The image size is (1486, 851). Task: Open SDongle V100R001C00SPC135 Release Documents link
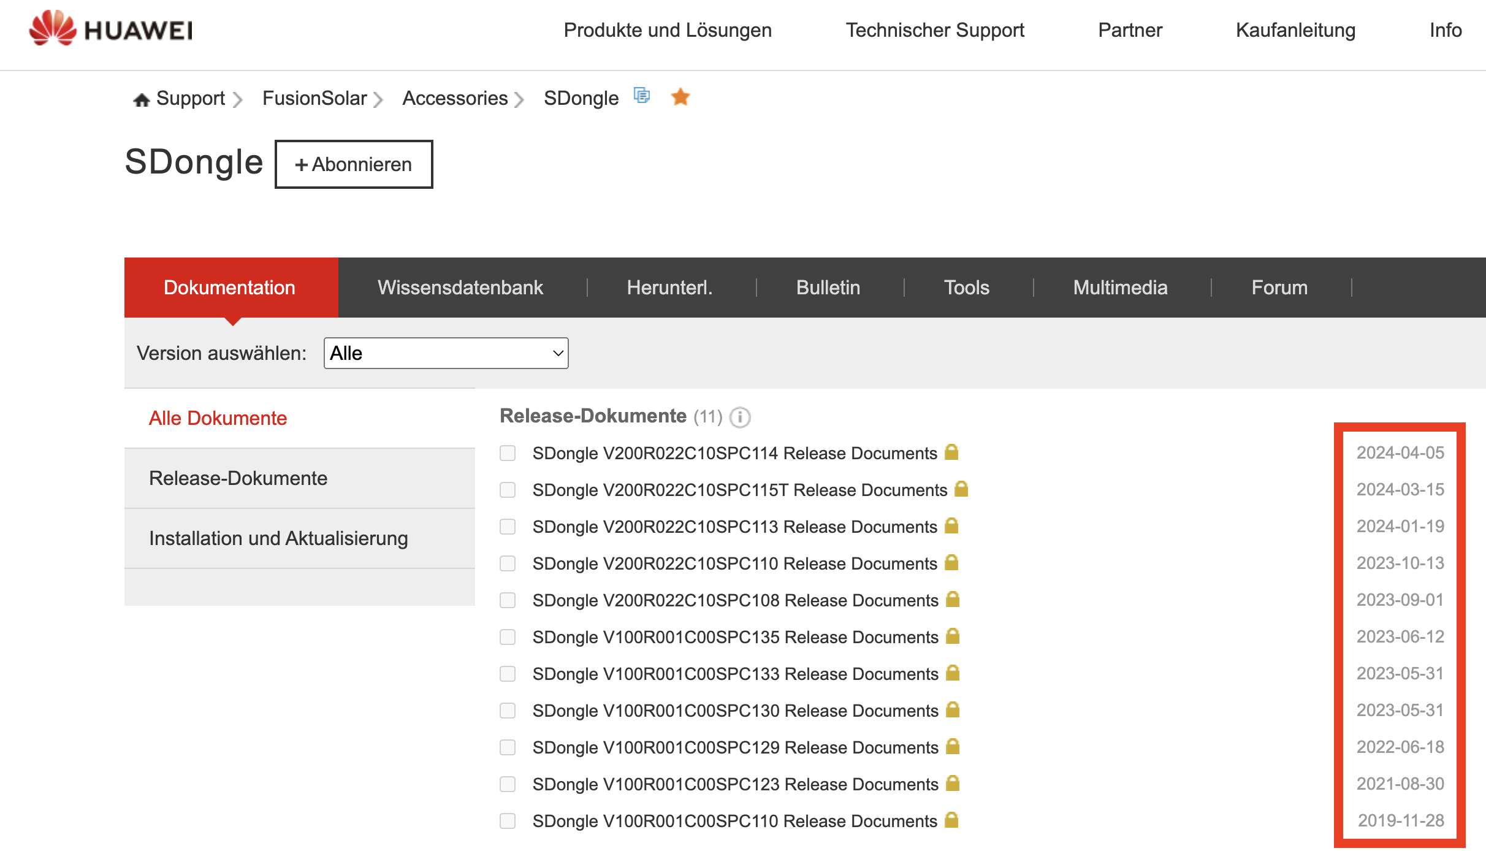735,637
